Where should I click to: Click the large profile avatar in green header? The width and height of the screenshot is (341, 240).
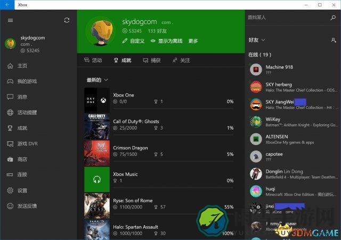[x=101, y=31]
